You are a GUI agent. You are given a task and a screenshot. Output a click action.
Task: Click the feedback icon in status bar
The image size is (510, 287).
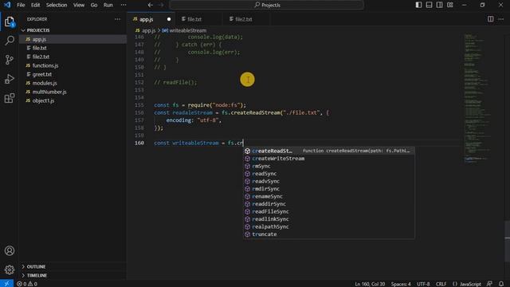click(x=489, y=284)
